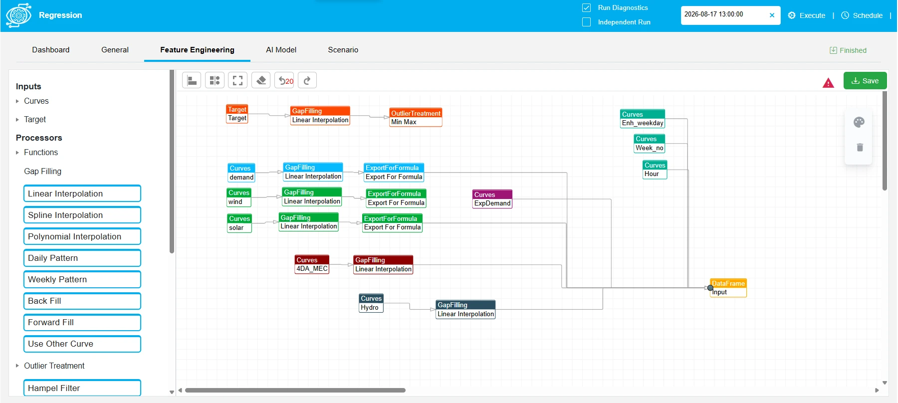Screen dimensions: 898x403
Task: Select the Weekly Pattern processor
Action: point(82,279)
